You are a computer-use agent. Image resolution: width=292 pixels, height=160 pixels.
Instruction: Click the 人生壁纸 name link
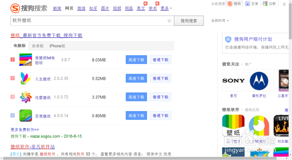43,79
